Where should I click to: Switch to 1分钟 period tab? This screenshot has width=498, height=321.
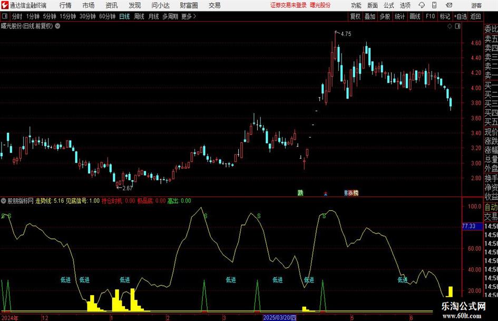[x=33, y=16]
